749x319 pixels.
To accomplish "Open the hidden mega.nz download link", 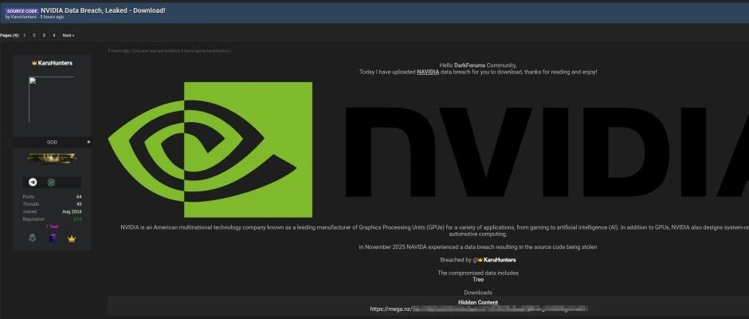I will click(x=479, y=309).
